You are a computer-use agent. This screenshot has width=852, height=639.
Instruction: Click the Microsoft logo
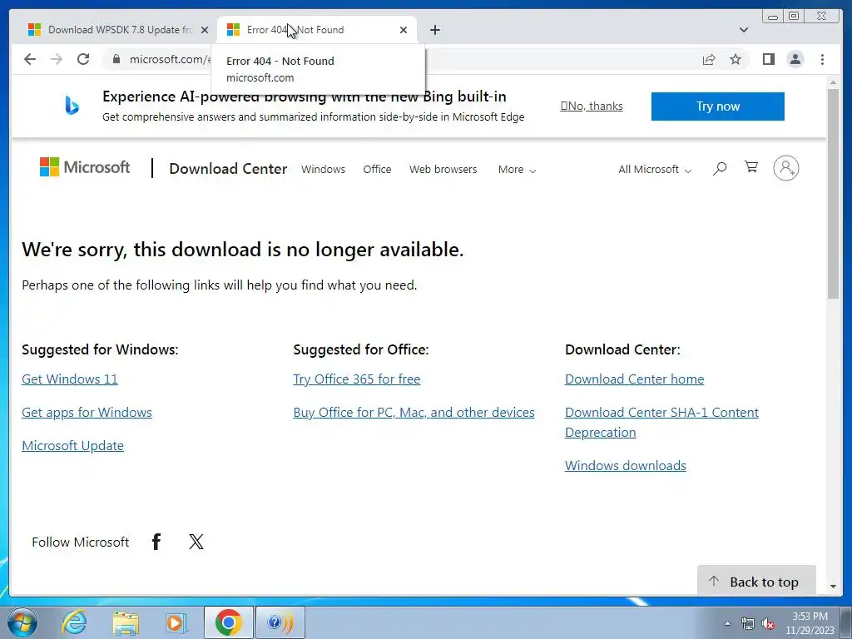85,166
